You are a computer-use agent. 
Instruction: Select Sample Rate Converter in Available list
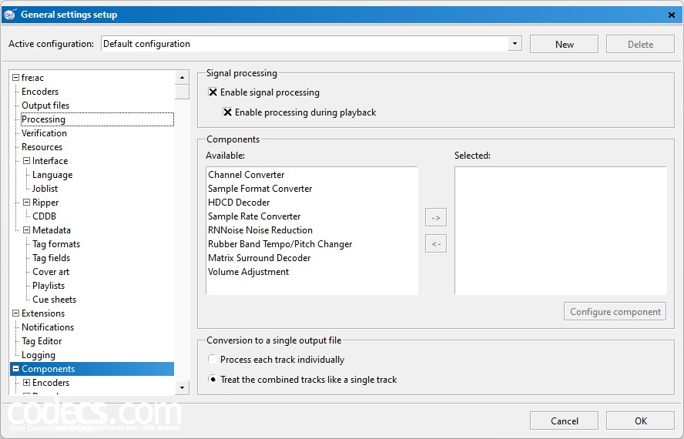(x=254, y=216)
